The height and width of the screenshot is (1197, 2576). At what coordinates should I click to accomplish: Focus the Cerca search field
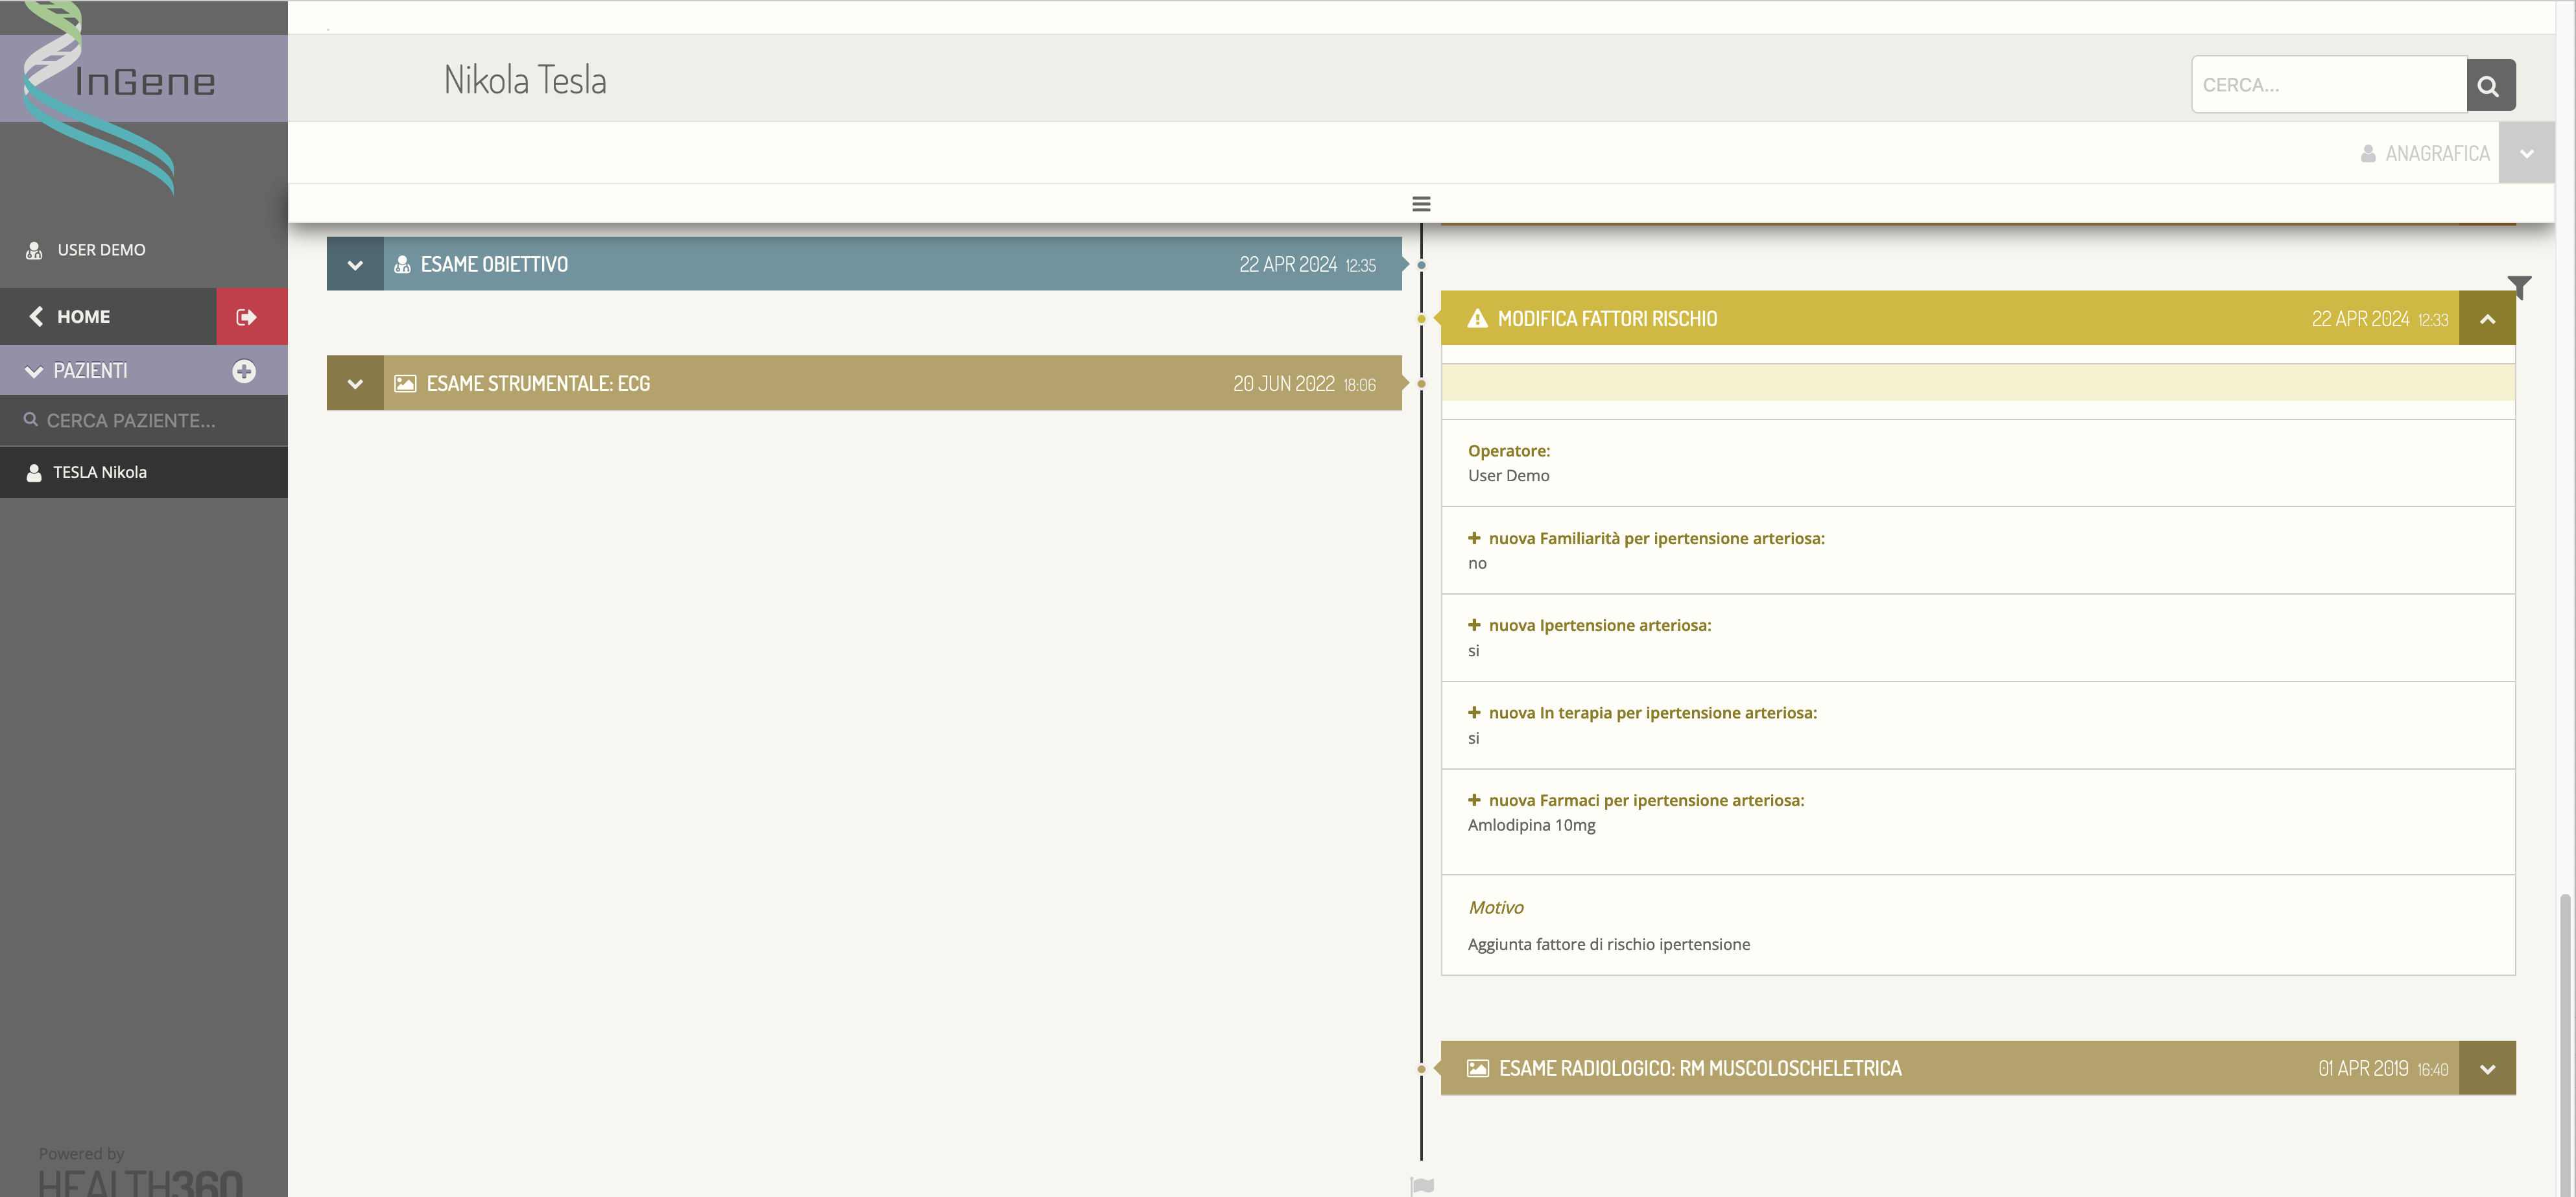tap(2329, 86)
